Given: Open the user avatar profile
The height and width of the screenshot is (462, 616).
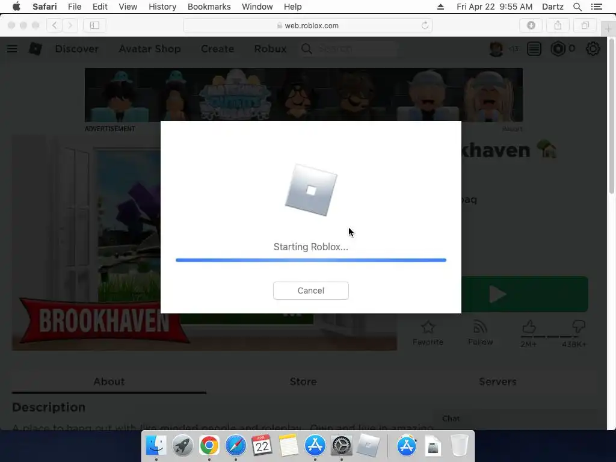Looking at the screenshot, I should [x=496, y=49].
